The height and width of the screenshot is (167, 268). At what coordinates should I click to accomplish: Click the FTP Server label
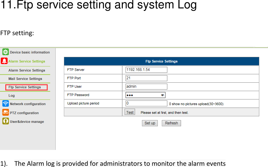[76, 70]
